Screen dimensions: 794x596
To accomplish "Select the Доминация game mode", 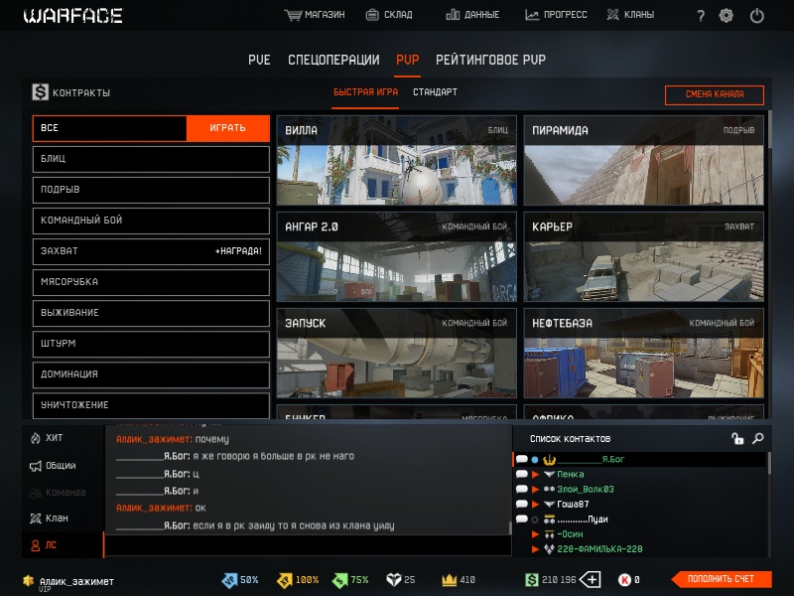I will pyautogui.click(x=151, y=374).
